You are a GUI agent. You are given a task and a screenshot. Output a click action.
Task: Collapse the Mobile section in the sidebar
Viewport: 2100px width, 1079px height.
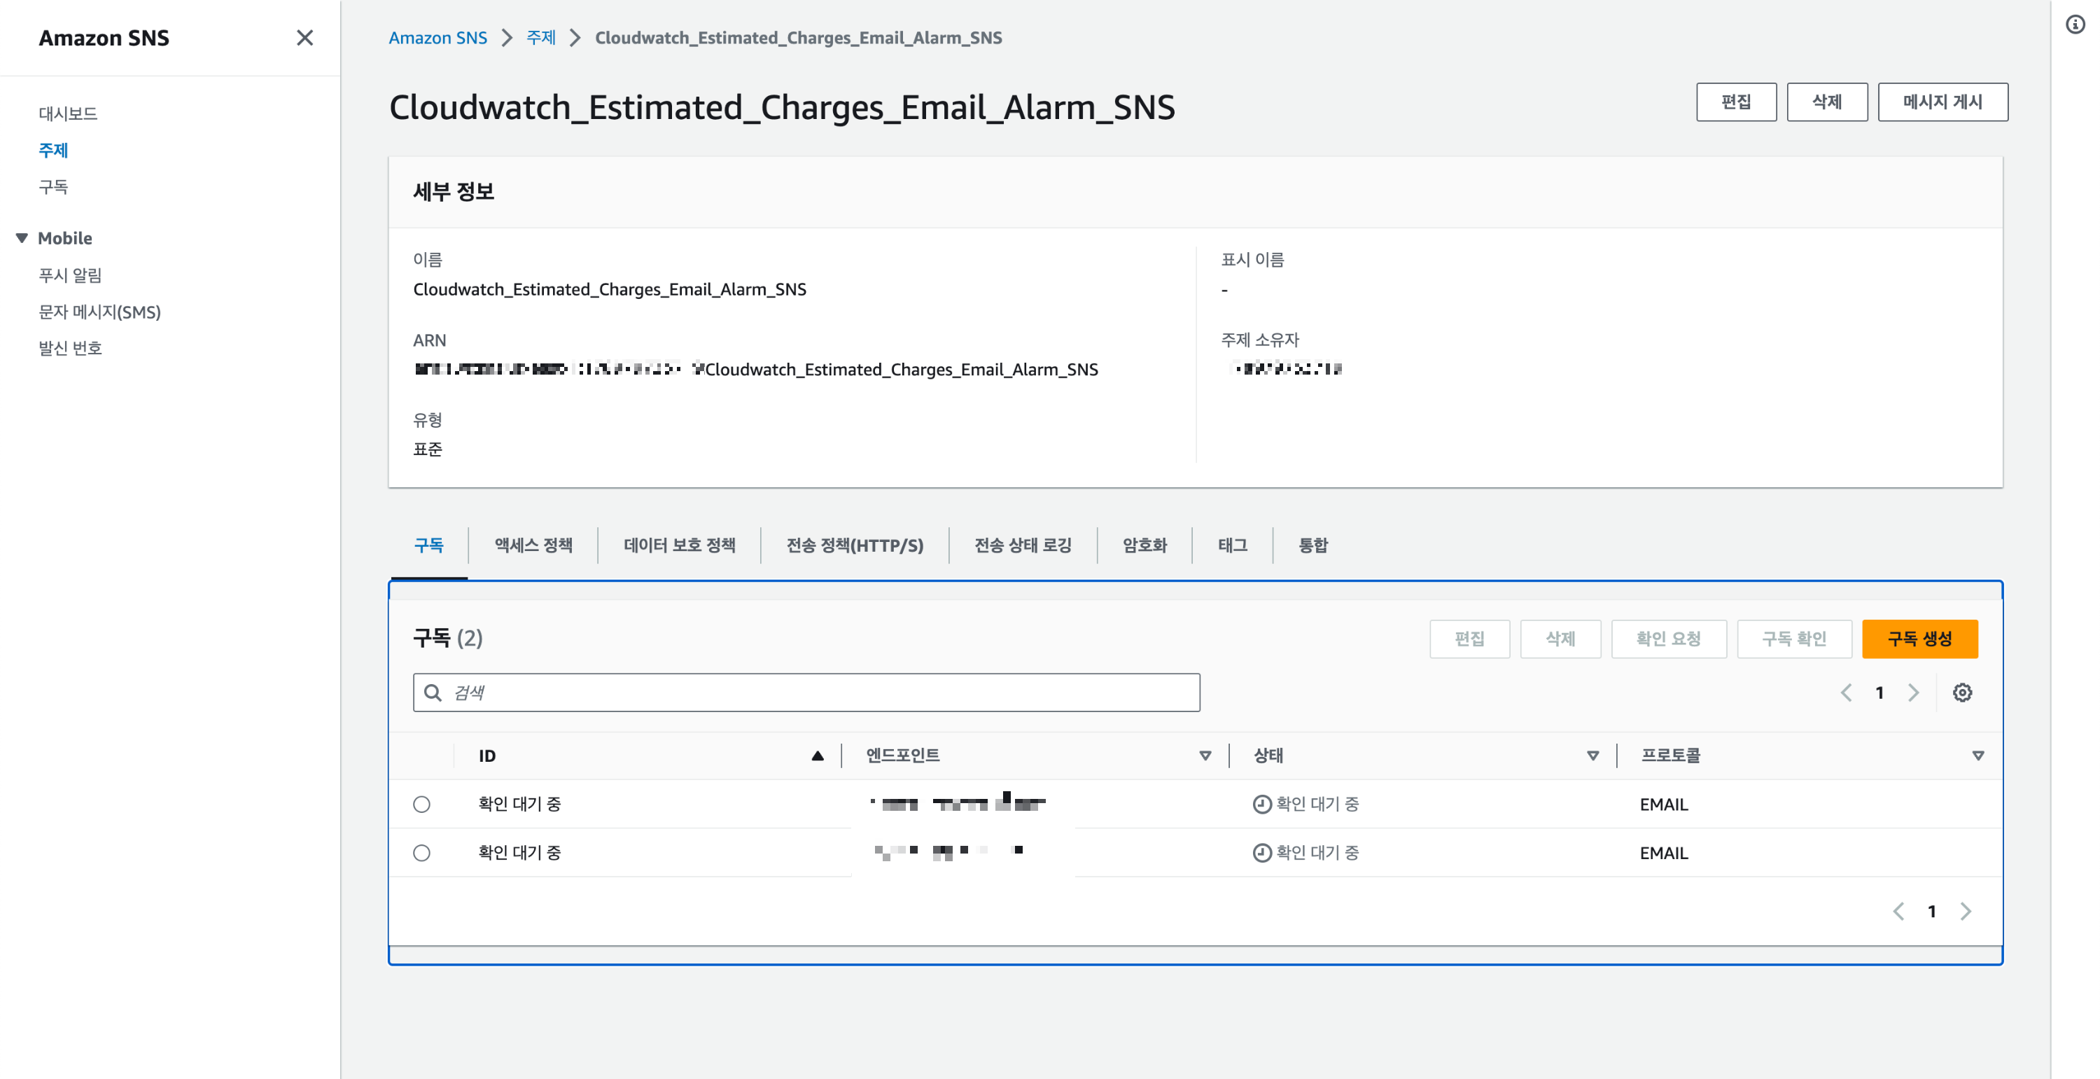[22, 238]
